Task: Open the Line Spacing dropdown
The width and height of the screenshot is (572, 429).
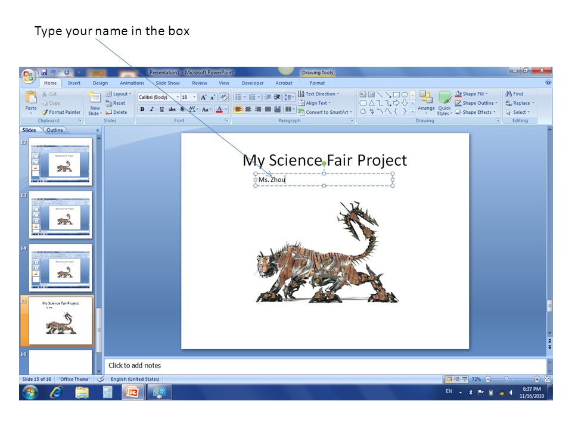Action: pos(289,97)
